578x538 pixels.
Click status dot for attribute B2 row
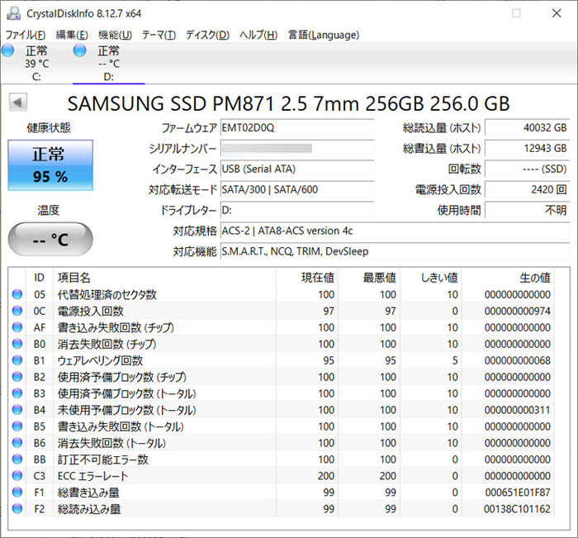[x=17, y=376]
